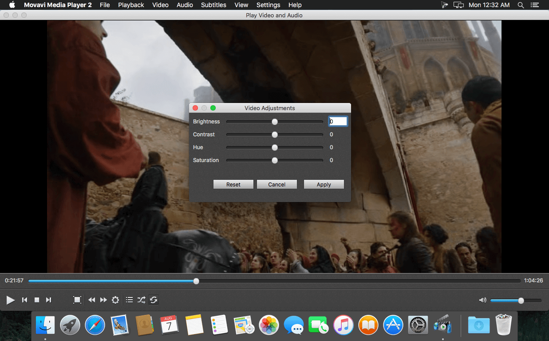Launch Safari from the Dock
549x341 pixels.
(x=95, y=325)
